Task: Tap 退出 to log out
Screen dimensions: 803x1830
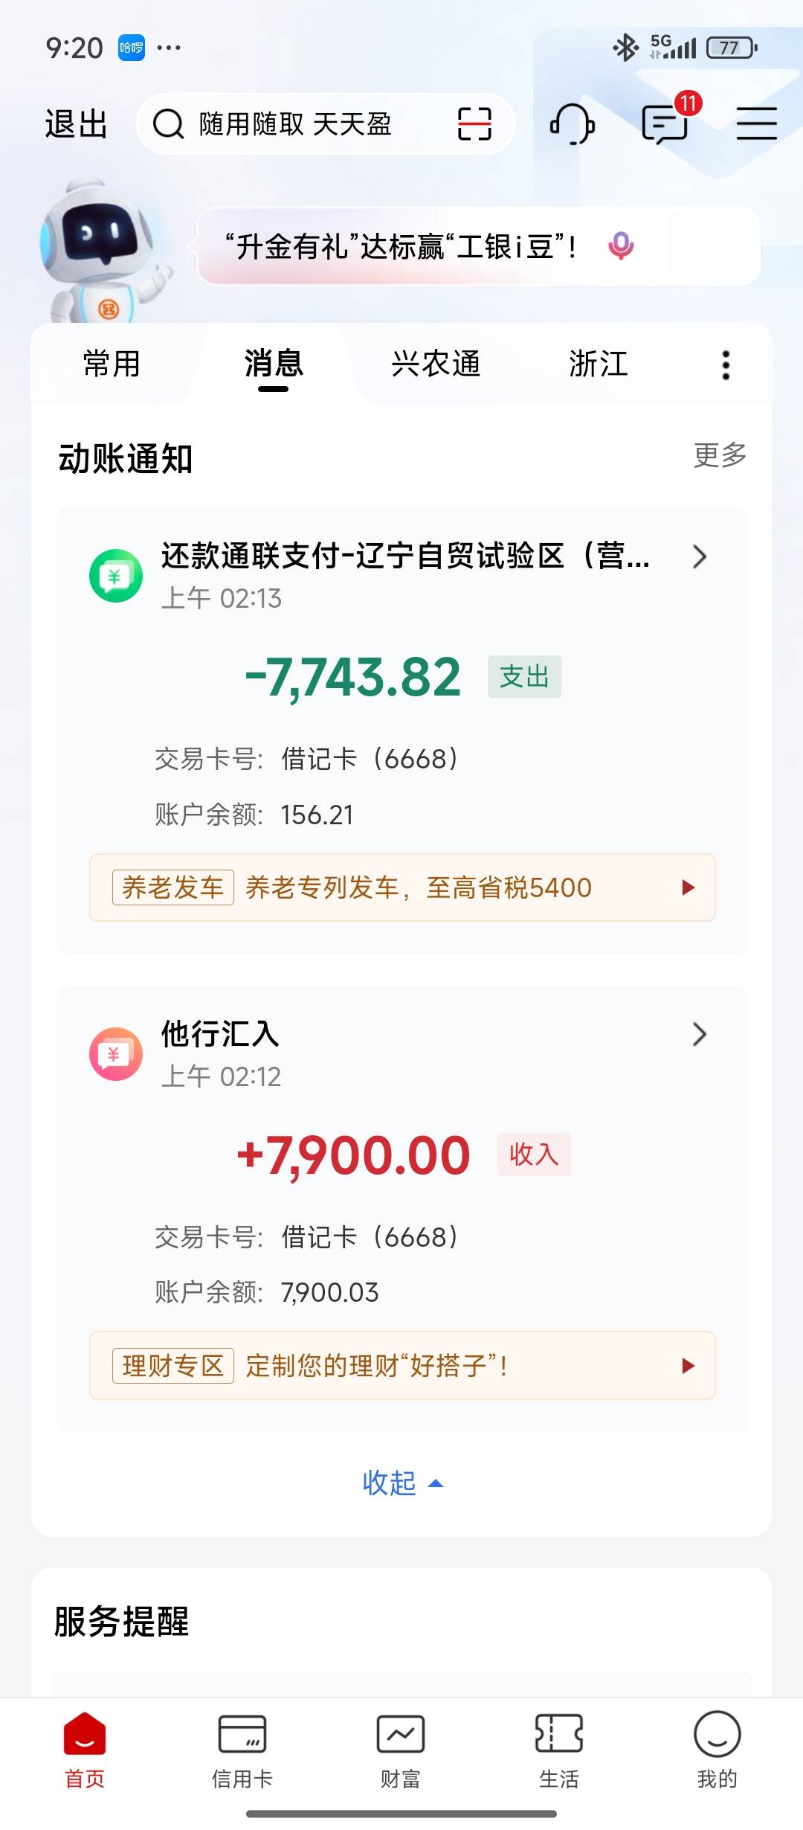Action: [x=76, y=123]
